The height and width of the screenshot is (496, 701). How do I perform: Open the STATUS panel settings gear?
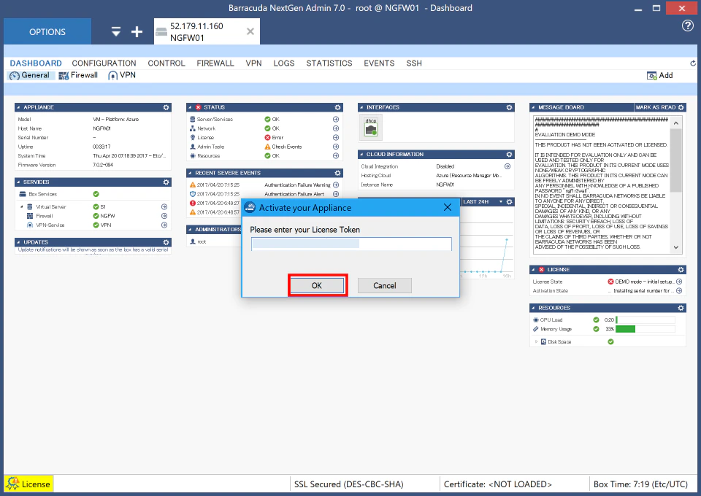[337, 108]
